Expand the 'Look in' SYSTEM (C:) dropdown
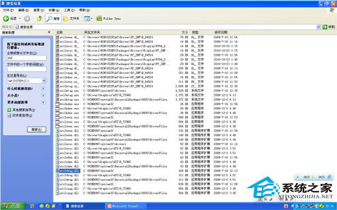Image resolution: width=337 pixels, height=210 pixels. pyautogui.click(x=44, y=81)
